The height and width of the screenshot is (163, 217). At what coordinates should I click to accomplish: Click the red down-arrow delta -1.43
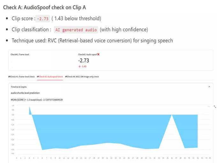coord(82,66)
